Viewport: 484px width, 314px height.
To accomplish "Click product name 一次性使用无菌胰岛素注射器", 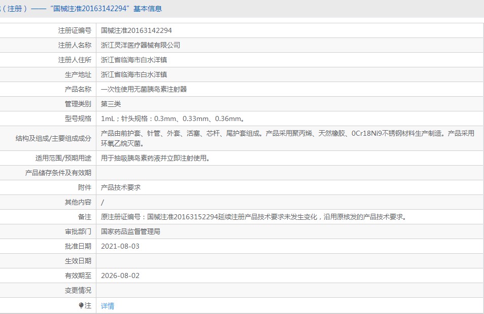I will [144, 89].
